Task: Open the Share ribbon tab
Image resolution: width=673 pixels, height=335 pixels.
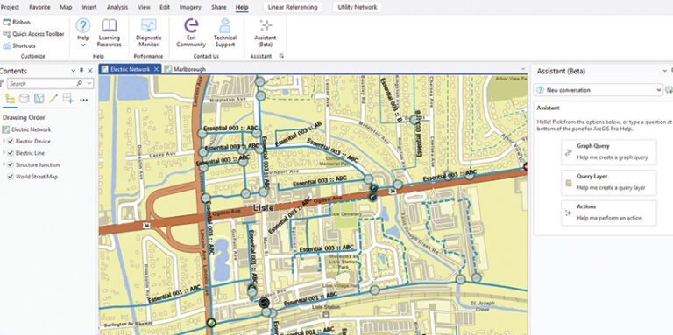Action: tap(219, 7)
